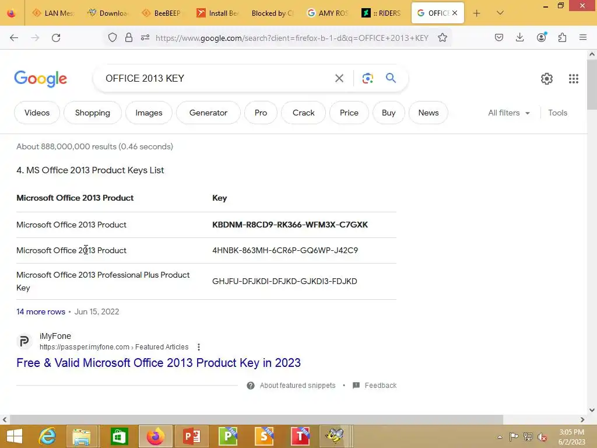Switch to the AMY ROS tab
597x448 pixels.
click(327, 13)
